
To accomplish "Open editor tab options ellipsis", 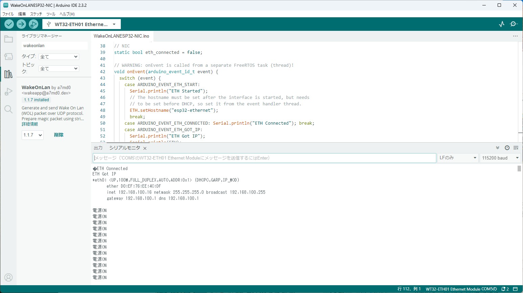I will (515, 36).
